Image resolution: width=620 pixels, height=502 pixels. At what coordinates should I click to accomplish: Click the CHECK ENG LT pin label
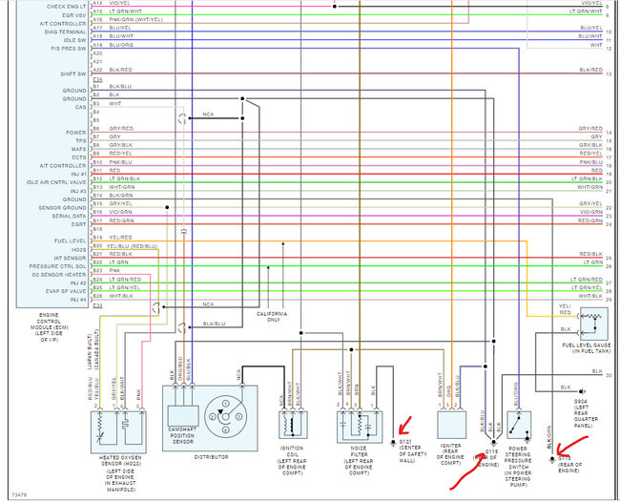pyautogui.click(x=66, y=7)
